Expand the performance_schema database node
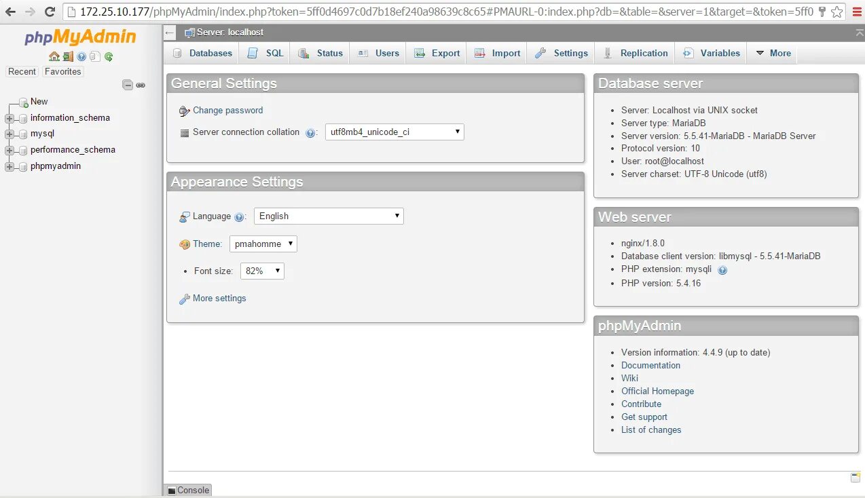 click(10, 151)
